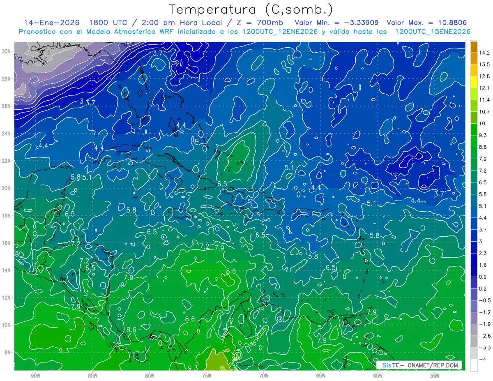Click the "12N" latitude axis label

pyautogui.click(x=7, y=298)
